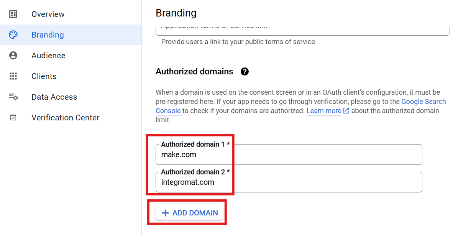Click the Clients grid icon
Screen dimensions: 458x235
click(x=13, y=76)
